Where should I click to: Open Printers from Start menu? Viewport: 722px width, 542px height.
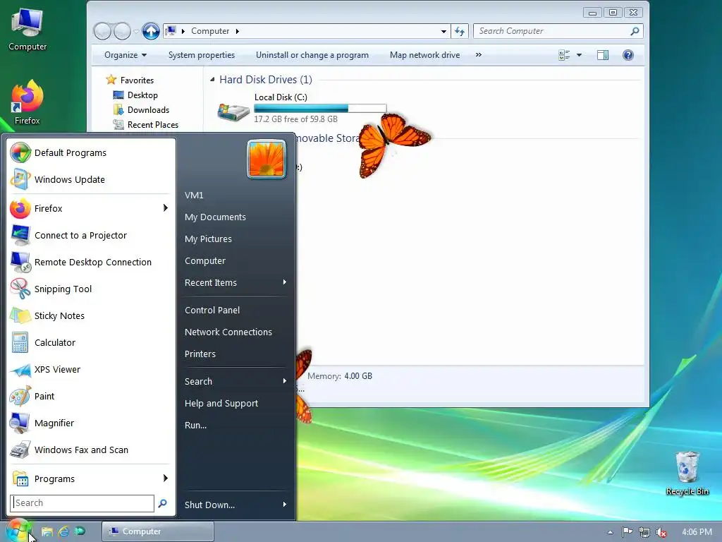click(200, 354)
